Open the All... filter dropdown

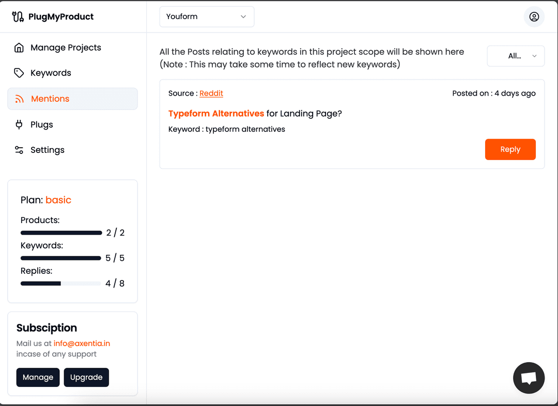click(516, 56)
